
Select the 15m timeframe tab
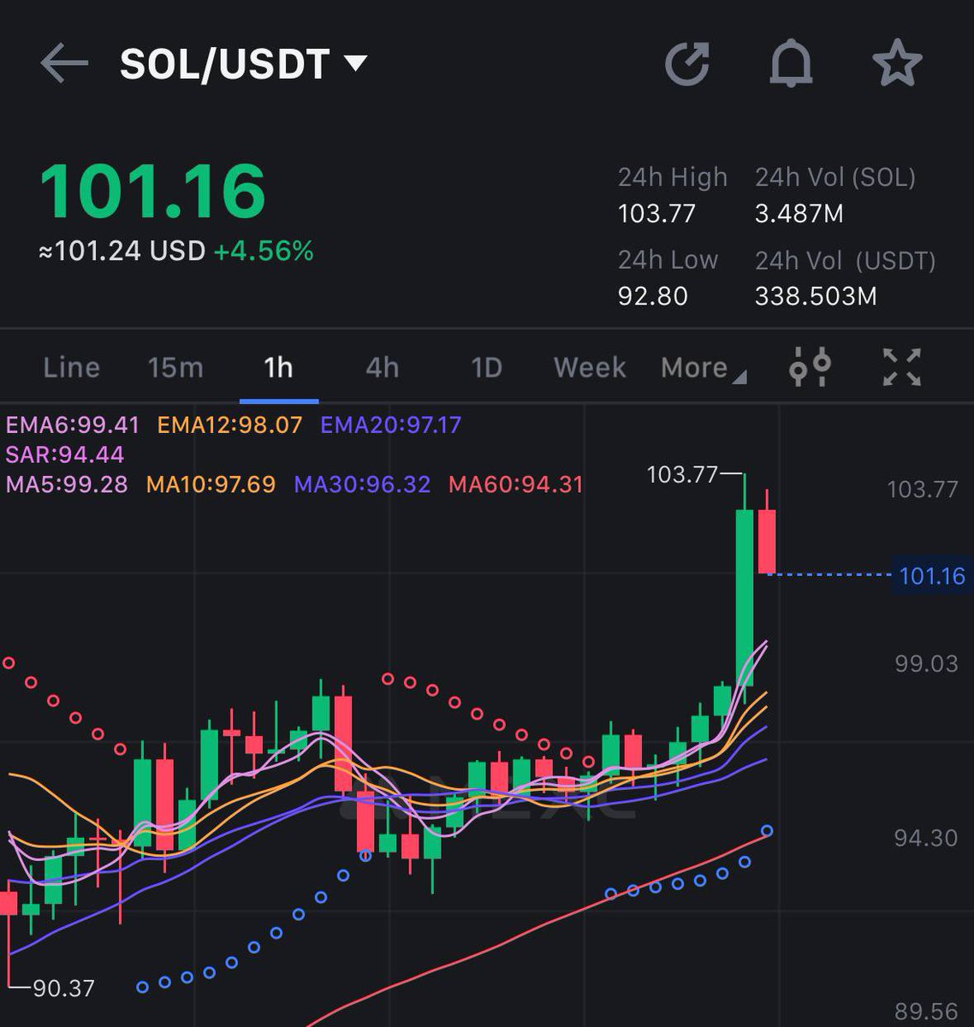(175, 368)
